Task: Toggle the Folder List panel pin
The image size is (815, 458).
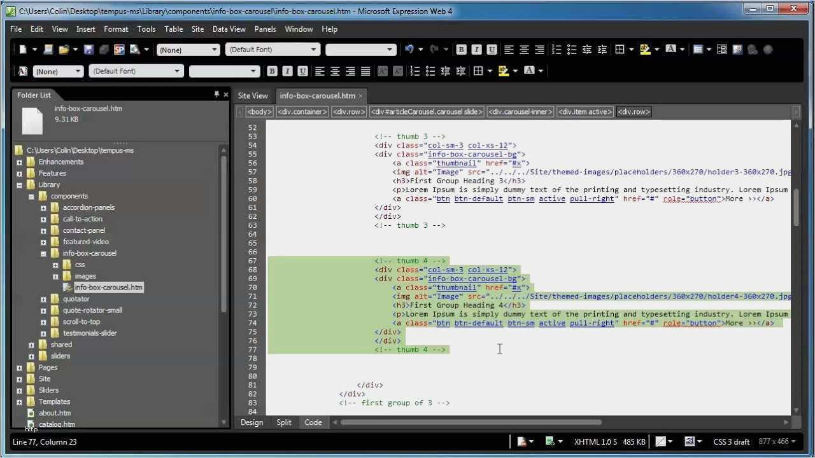Action: tap(216, 95)
